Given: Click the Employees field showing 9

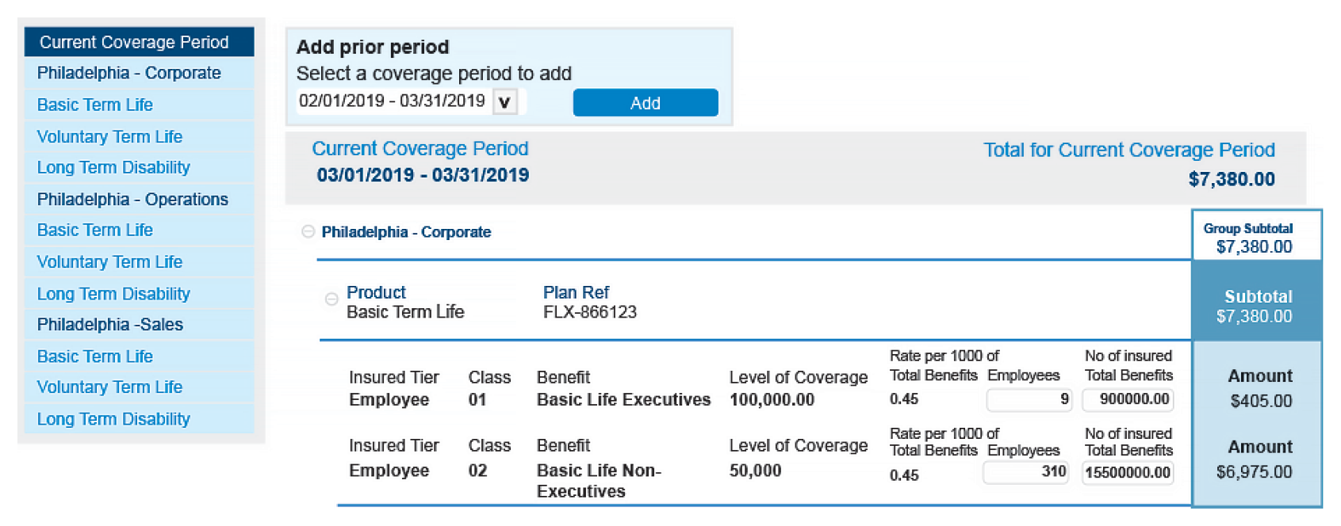Looking at the screenshot, I should (1029, 399).
